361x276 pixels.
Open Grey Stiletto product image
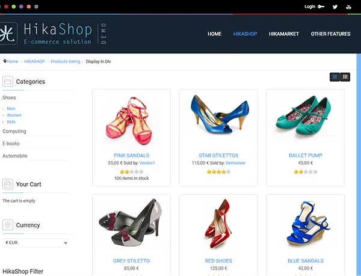pos(131,223)
